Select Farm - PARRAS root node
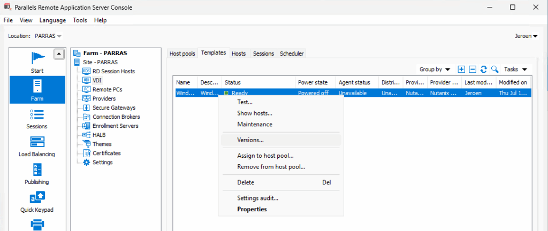This screenshot has height=231, width=548. click(105, 53)
